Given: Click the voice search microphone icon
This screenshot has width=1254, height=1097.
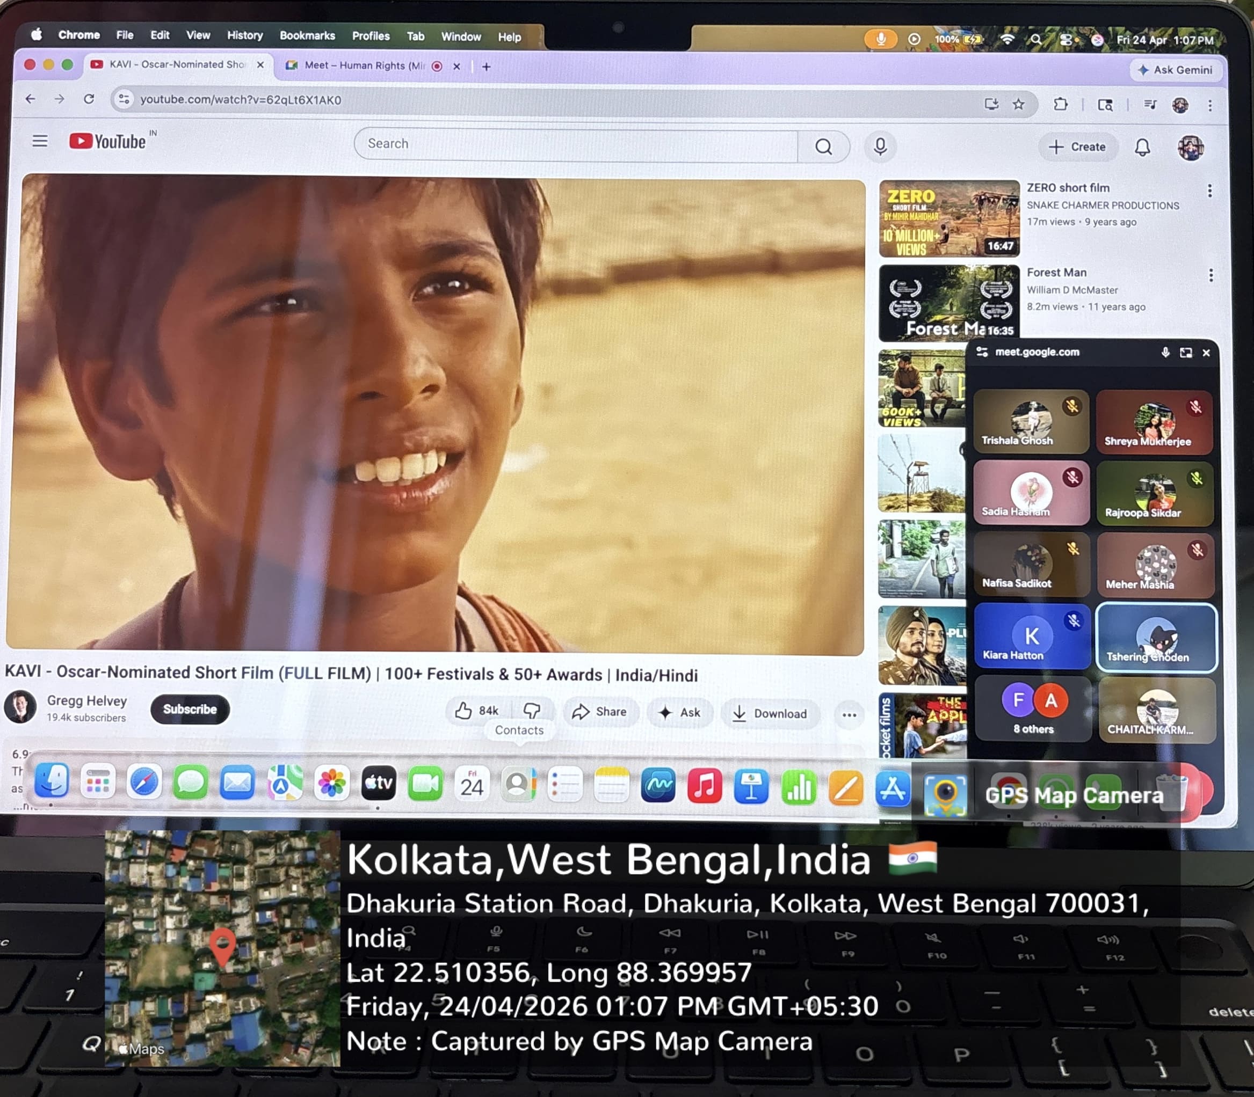Looking at the screenshot, I should pos(880,147).
